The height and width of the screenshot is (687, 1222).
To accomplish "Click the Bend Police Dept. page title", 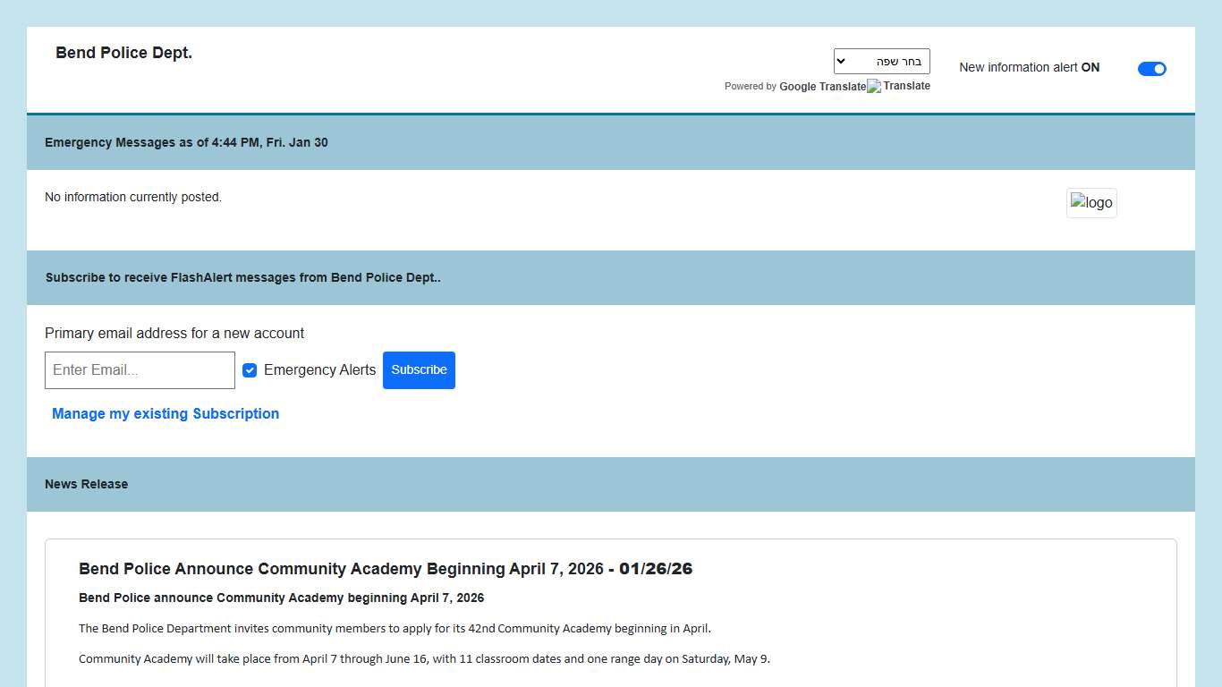I will pyautogui.click(x=123, y=53).
